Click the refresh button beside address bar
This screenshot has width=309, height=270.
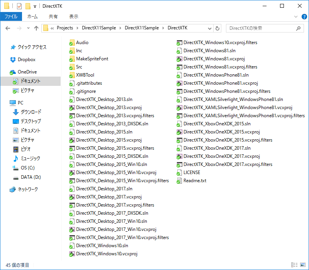click(x=217, y=28)
